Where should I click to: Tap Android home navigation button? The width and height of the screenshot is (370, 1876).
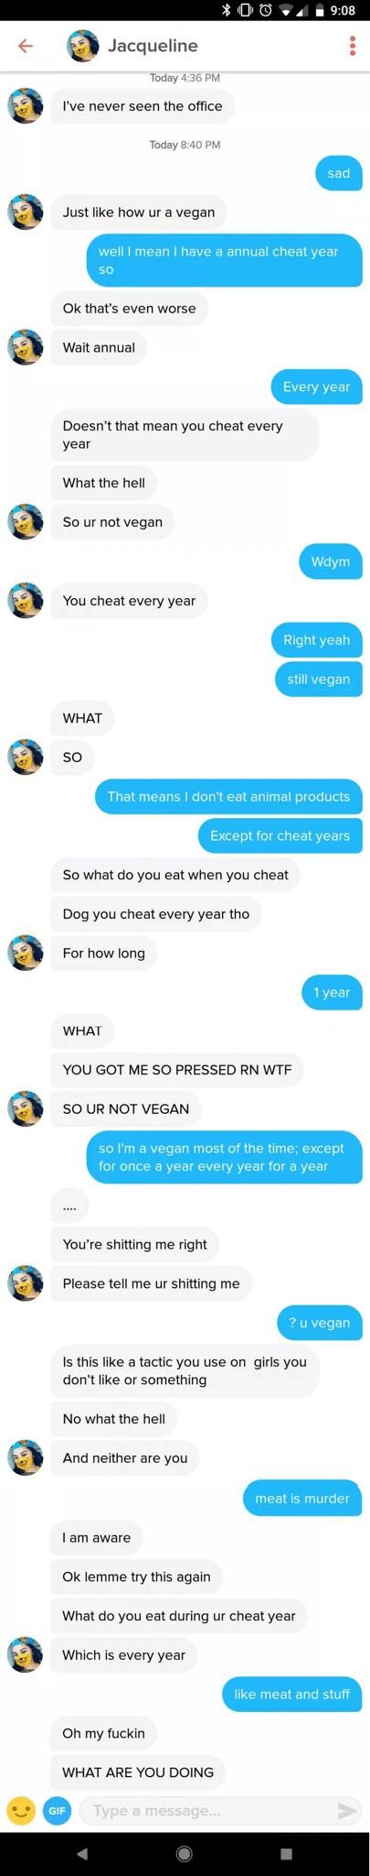(185, 1853)
